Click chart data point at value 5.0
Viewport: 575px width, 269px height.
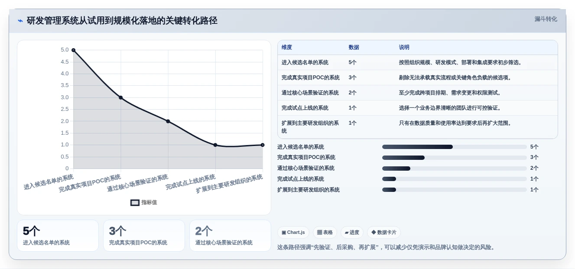click(74, 50)
